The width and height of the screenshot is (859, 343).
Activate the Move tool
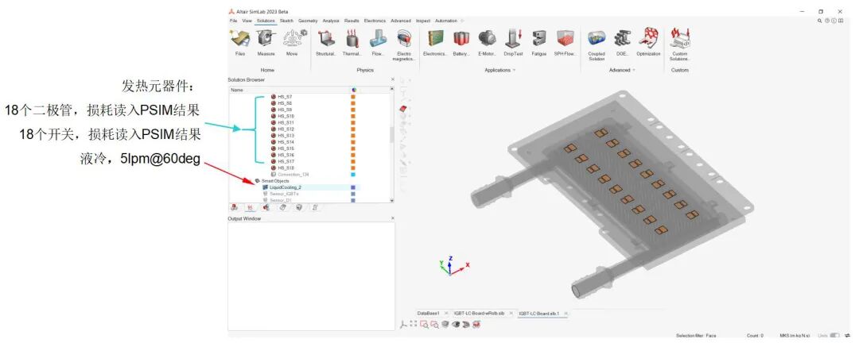pos(293,43)
